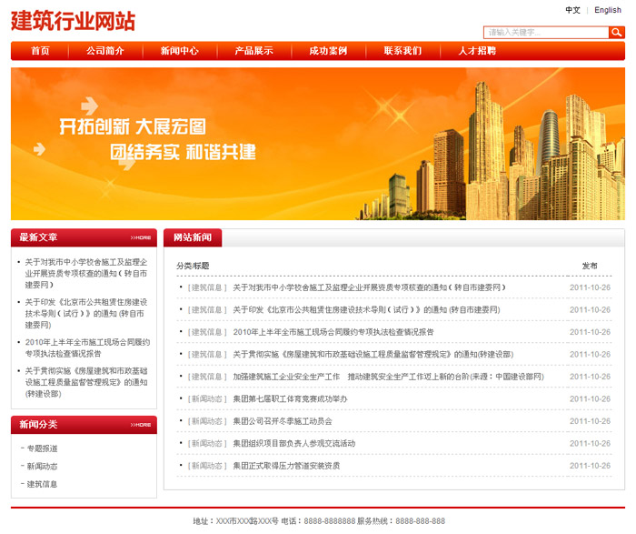Open the 专题报道 news category
The height and width of the screenshot is (534, 636).
coord(42,448)
